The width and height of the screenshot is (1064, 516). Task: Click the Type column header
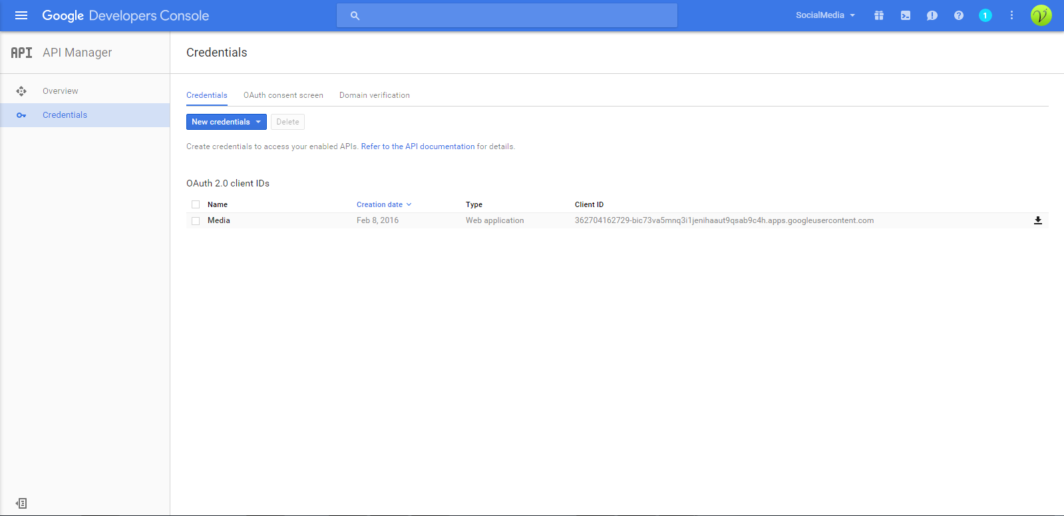(474, 204)
